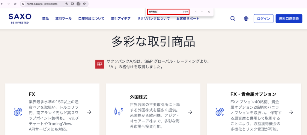Click the FX card currency coins icon
The width and height of the screenshot is (307, 135).
18,112
